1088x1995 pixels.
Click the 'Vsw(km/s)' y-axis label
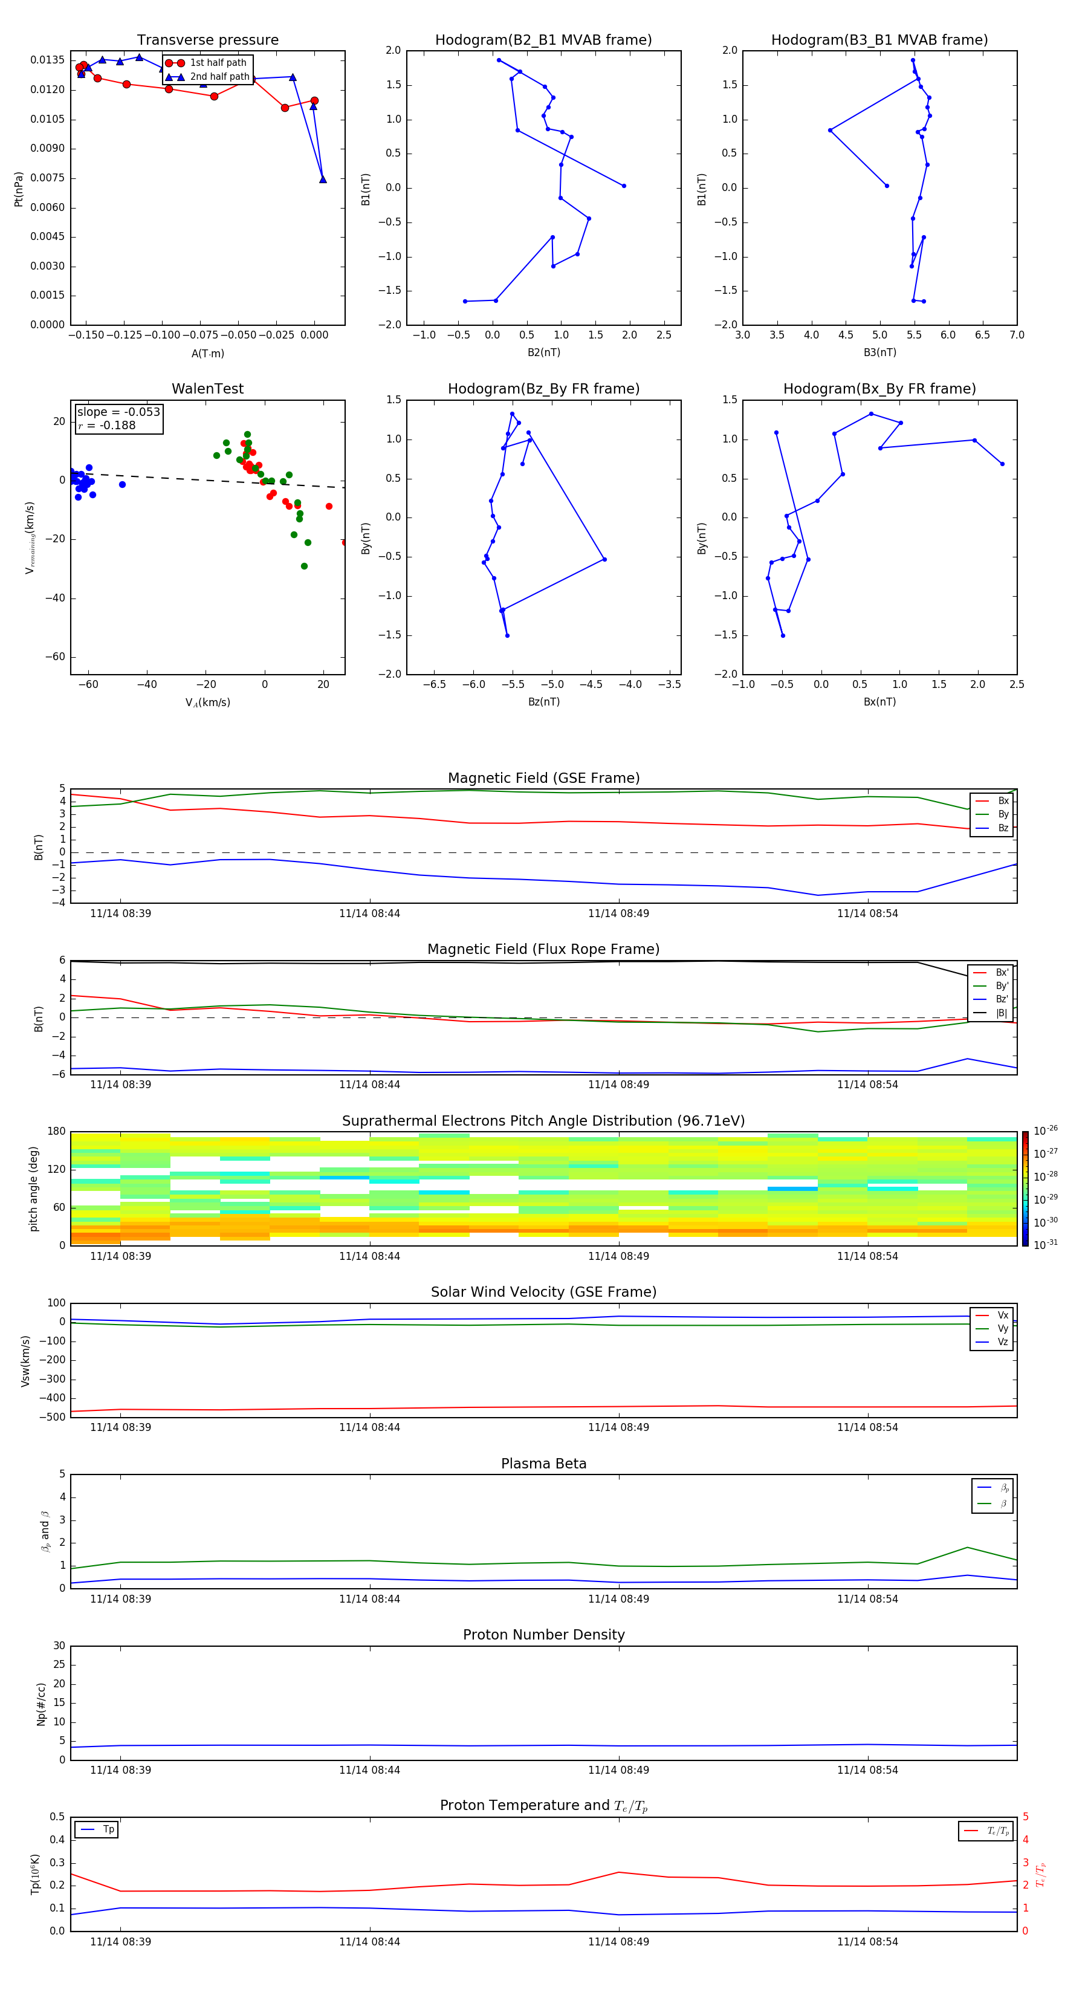(x=25, y=1361)
